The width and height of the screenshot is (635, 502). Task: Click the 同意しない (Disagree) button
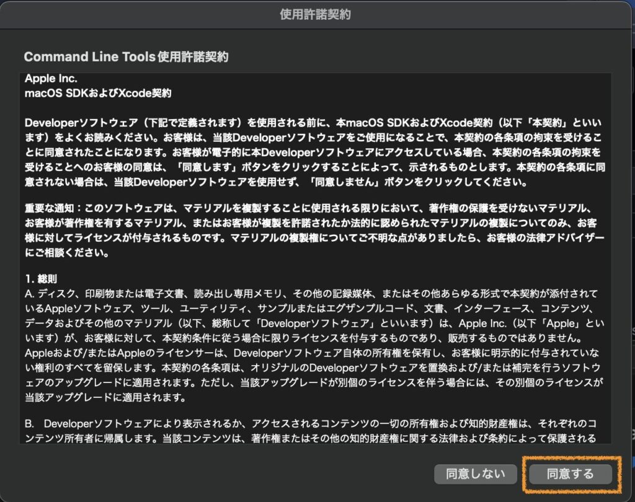(x=476, y=473)
